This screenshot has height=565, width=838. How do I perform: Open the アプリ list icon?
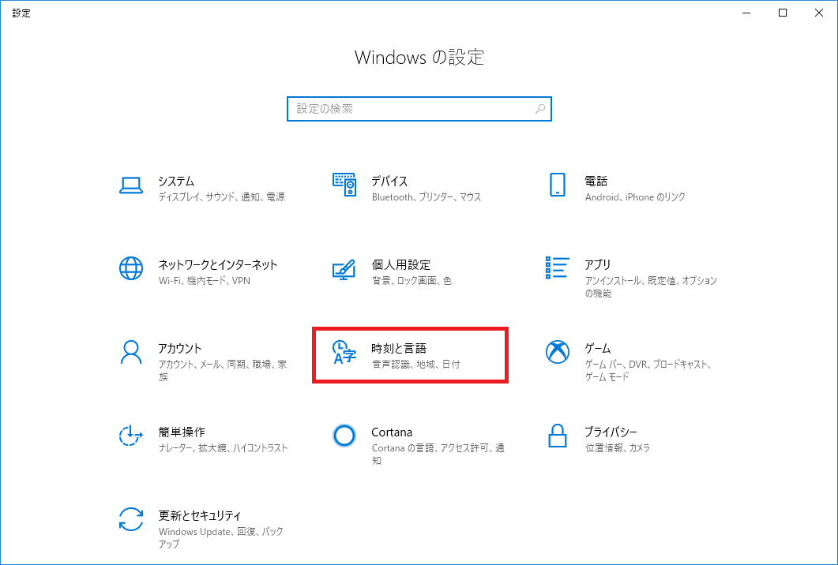(x=557, y=268)
